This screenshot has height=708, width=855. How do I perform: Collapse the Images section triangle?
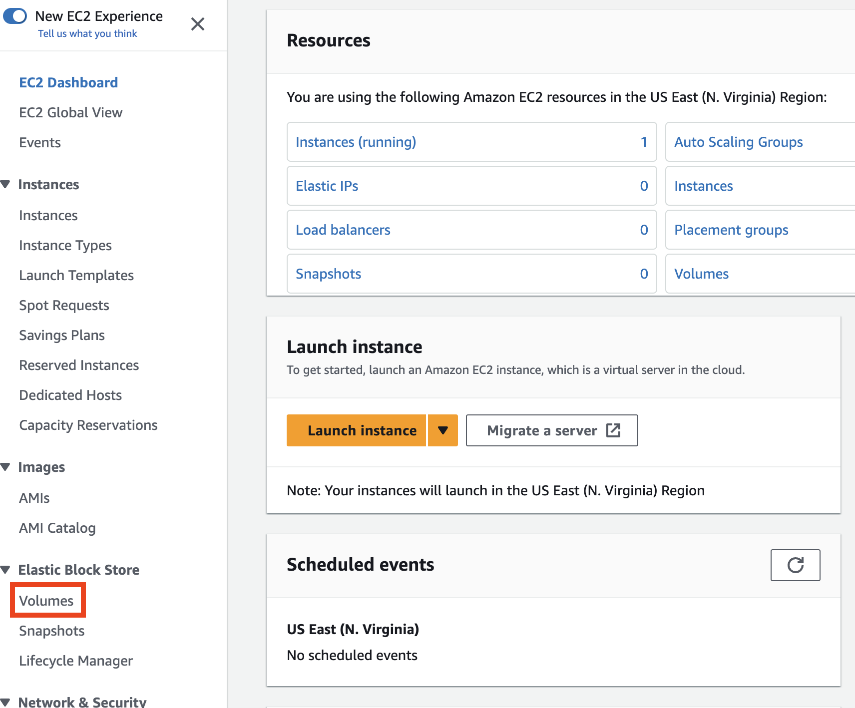(x=5, y=467)
